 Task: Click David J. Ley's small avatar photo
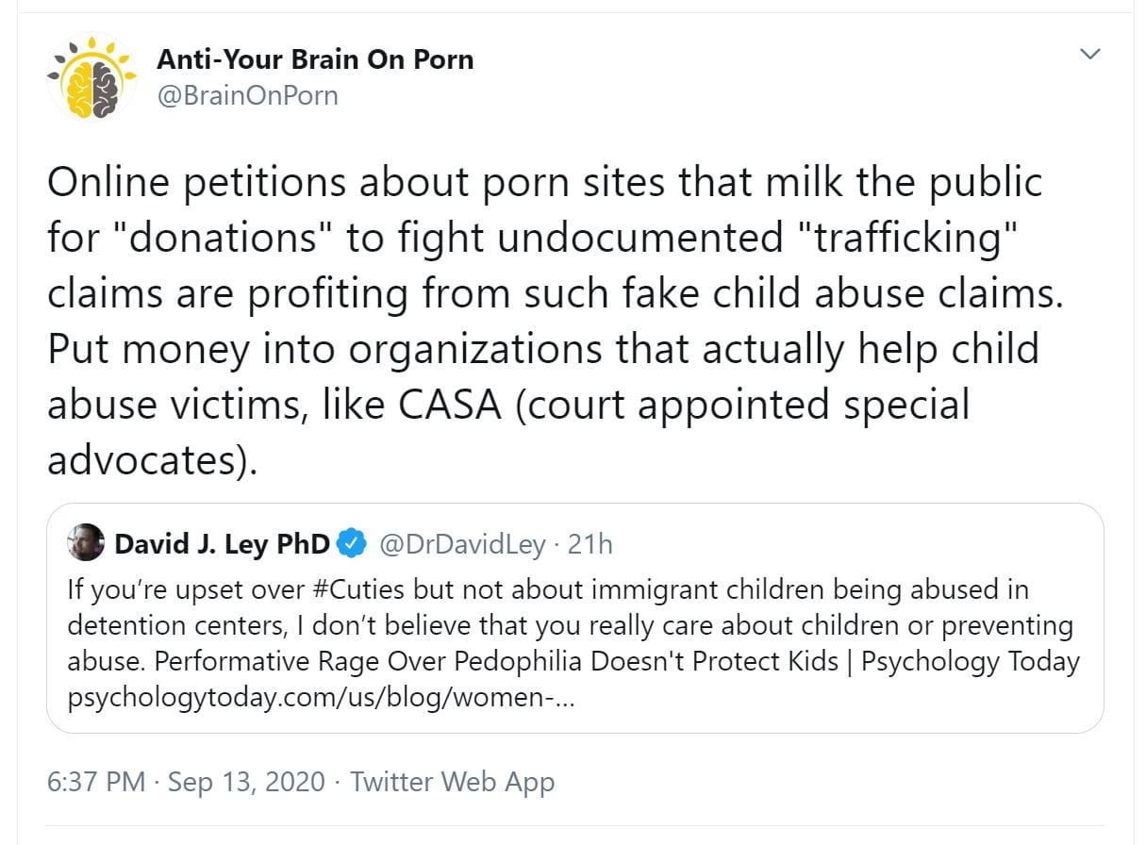pos(86,543)
